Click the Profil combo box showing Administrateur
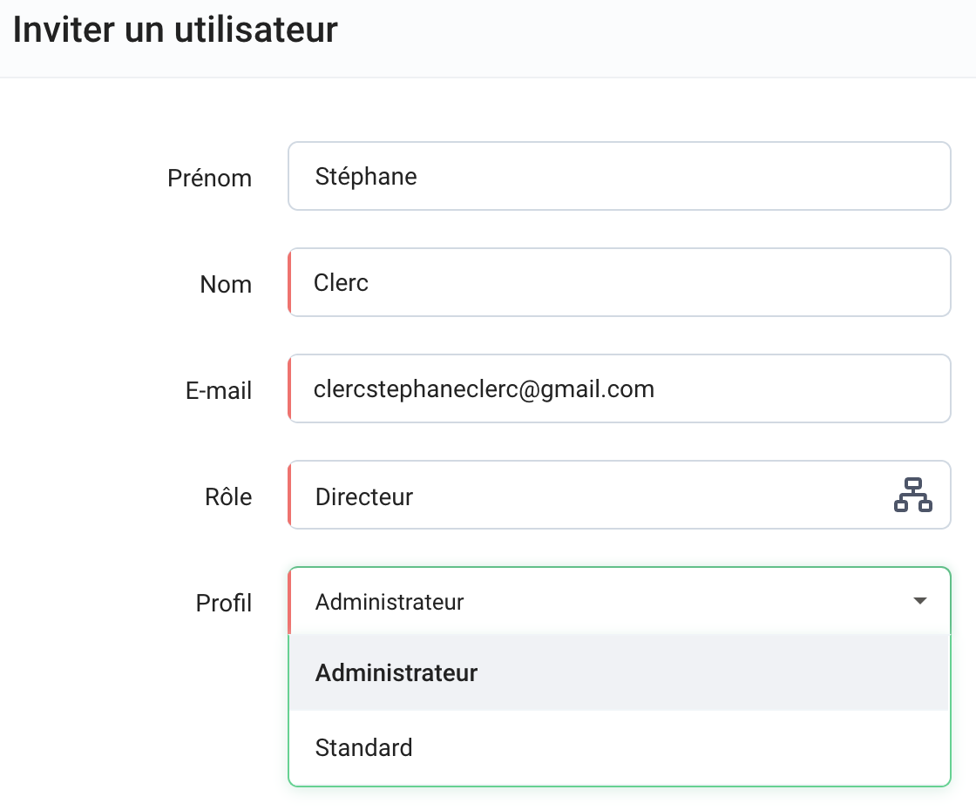Screen dimensions: 976x810 tap(601, 601)
